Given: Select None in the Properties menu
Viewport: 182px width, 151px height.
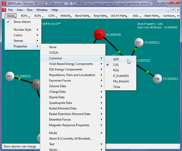Looking at the screenshot, I should (53, 47).
